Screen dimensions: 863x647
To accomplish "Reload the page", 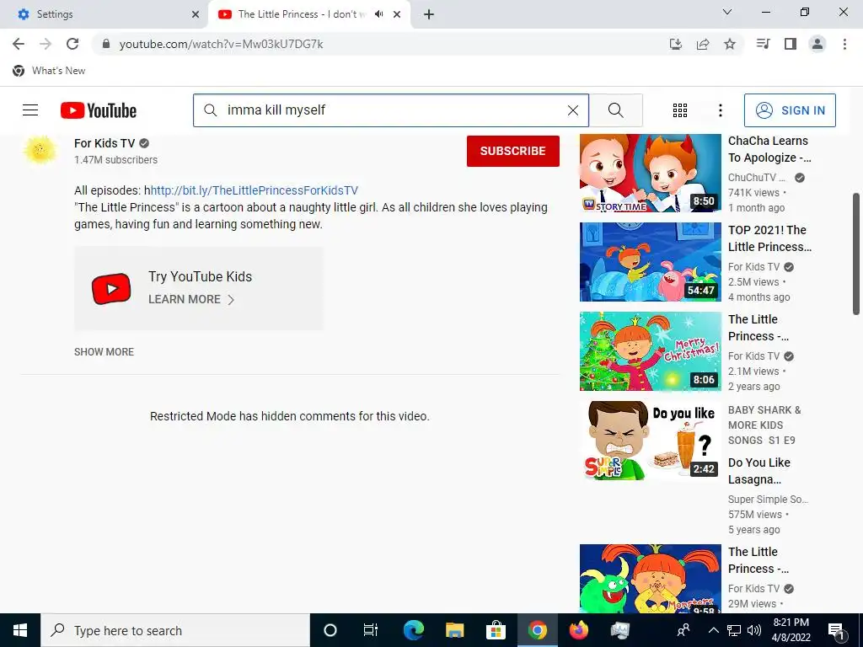I will click(x=72, y=44).
